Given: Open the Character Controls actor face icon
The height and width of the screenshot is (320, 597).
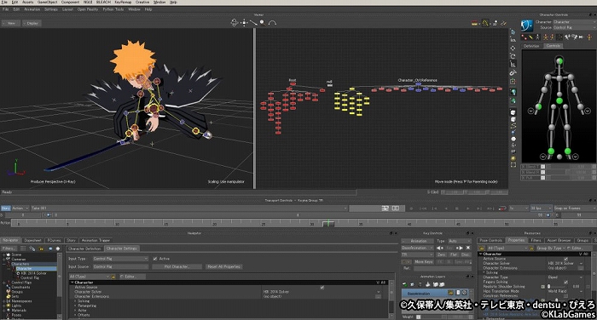Looking at the screenshot, I should pyautogui.click(x=527, y=26).
